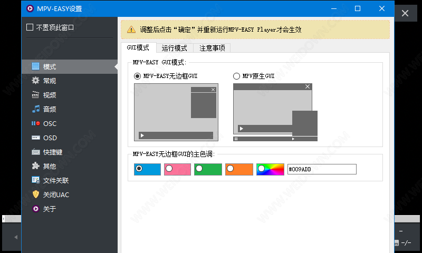
Task: Open the 常规 settings page label
Action: [50, 81]
